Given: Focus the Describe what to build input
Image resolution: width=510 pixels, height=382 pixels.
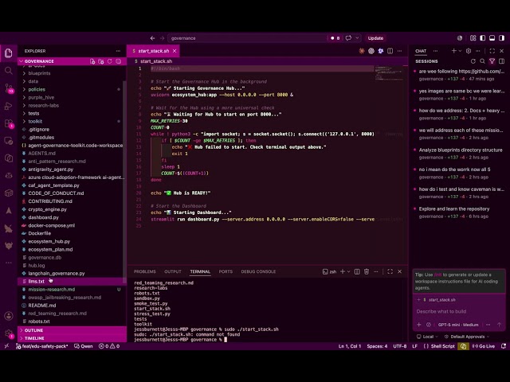Looking at the screenshot, I should pyautogui.click(x=459, y=311).
